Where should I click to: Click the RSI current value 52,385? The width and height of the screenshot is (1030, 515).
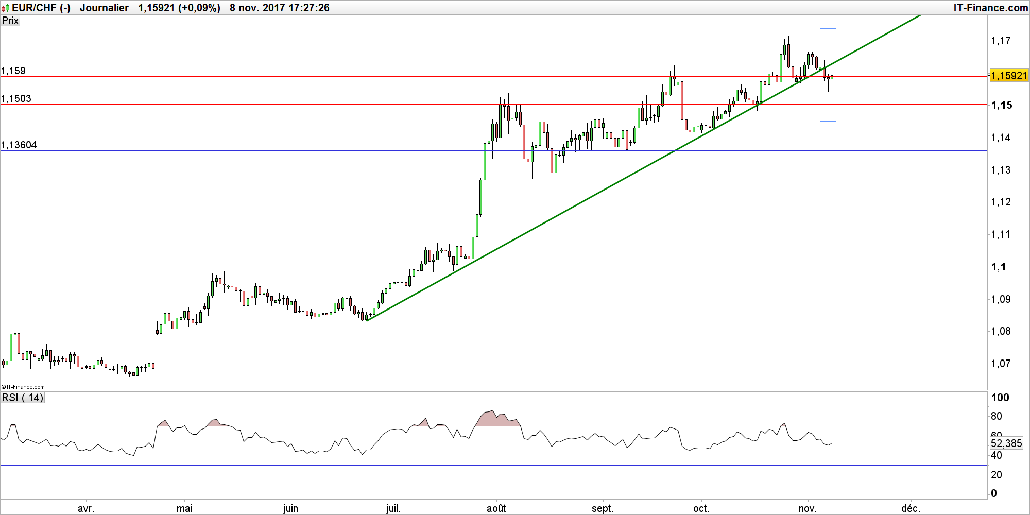[1007, 443]
